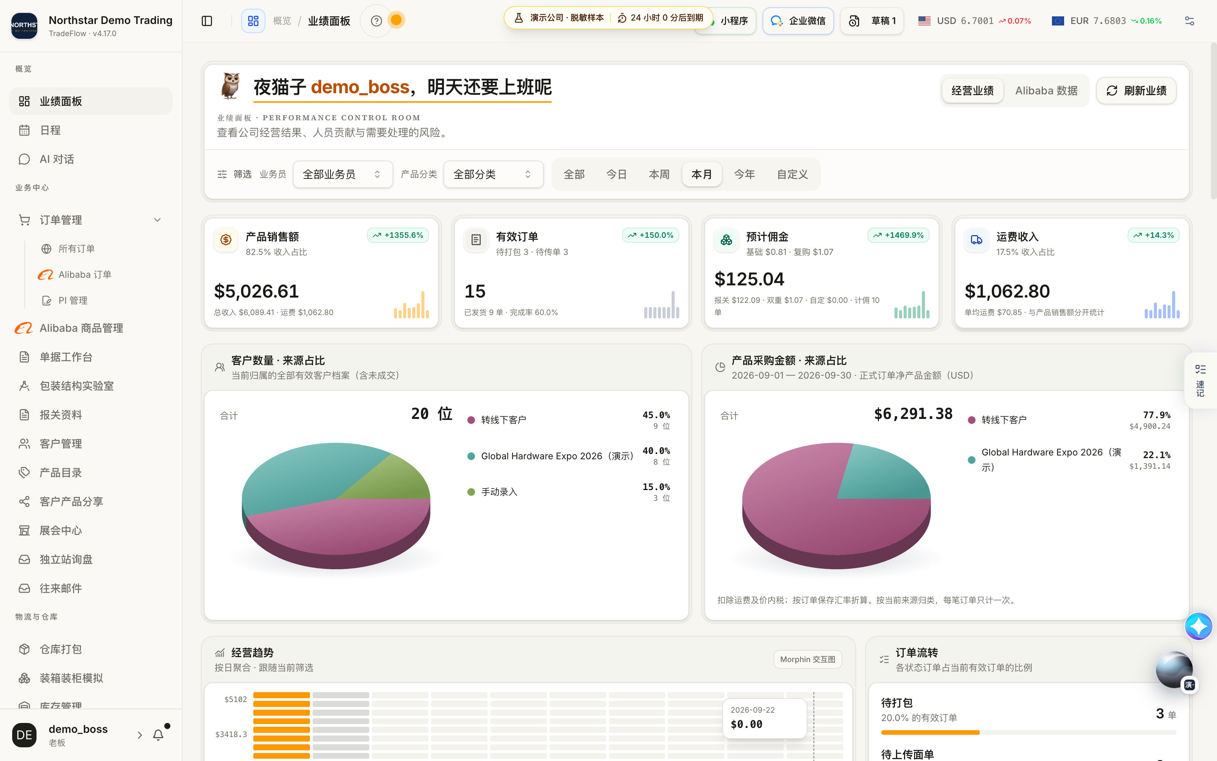This screenshot has height=761, width=1217.
Task: Open 产品目录 in sidebar
Action: coord(91,473)
